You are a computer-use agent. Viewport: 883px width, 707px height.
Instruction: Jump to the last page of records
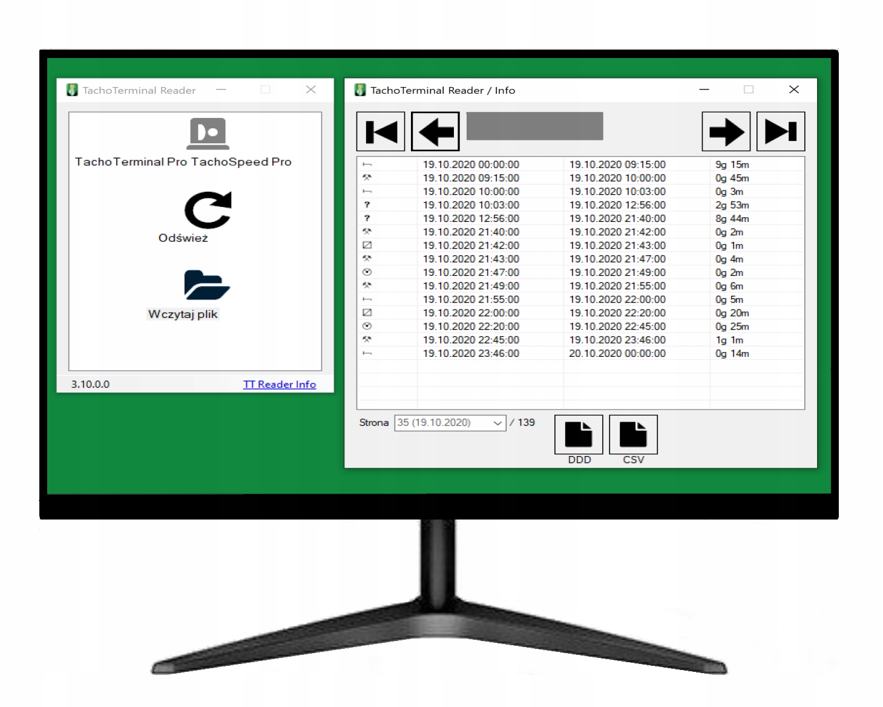click(x=781, y=131)
